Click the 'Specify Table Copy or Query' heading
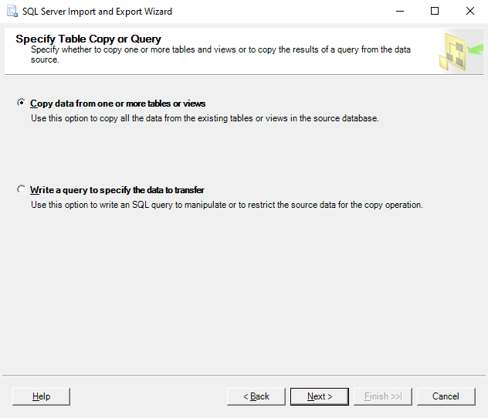 (x=88, y=39)
